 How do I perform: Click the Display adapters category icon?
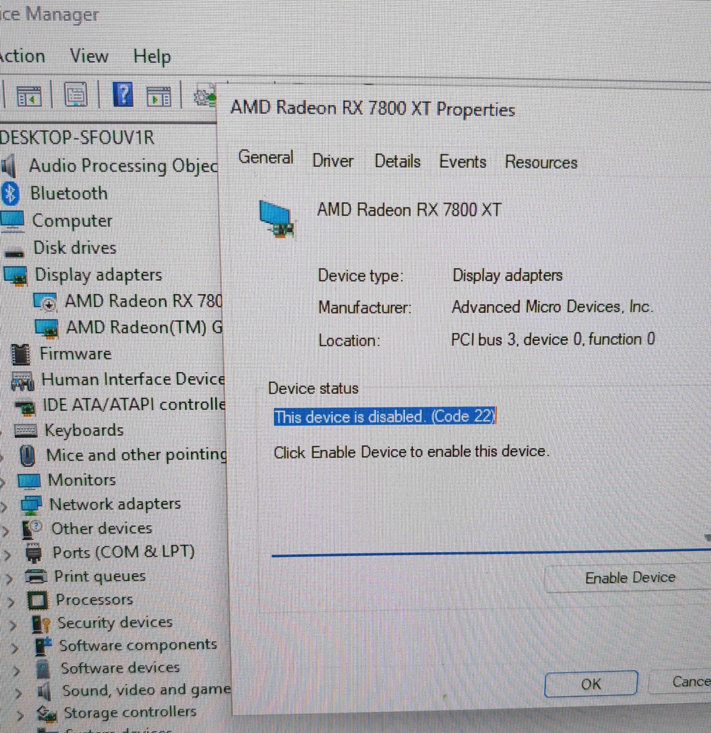point(16,276)
